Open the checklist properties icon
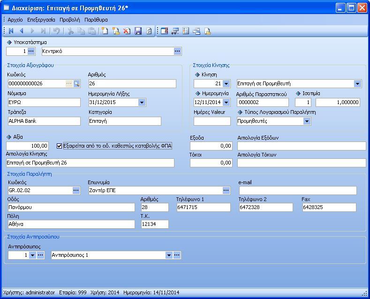 pos(186,31)
